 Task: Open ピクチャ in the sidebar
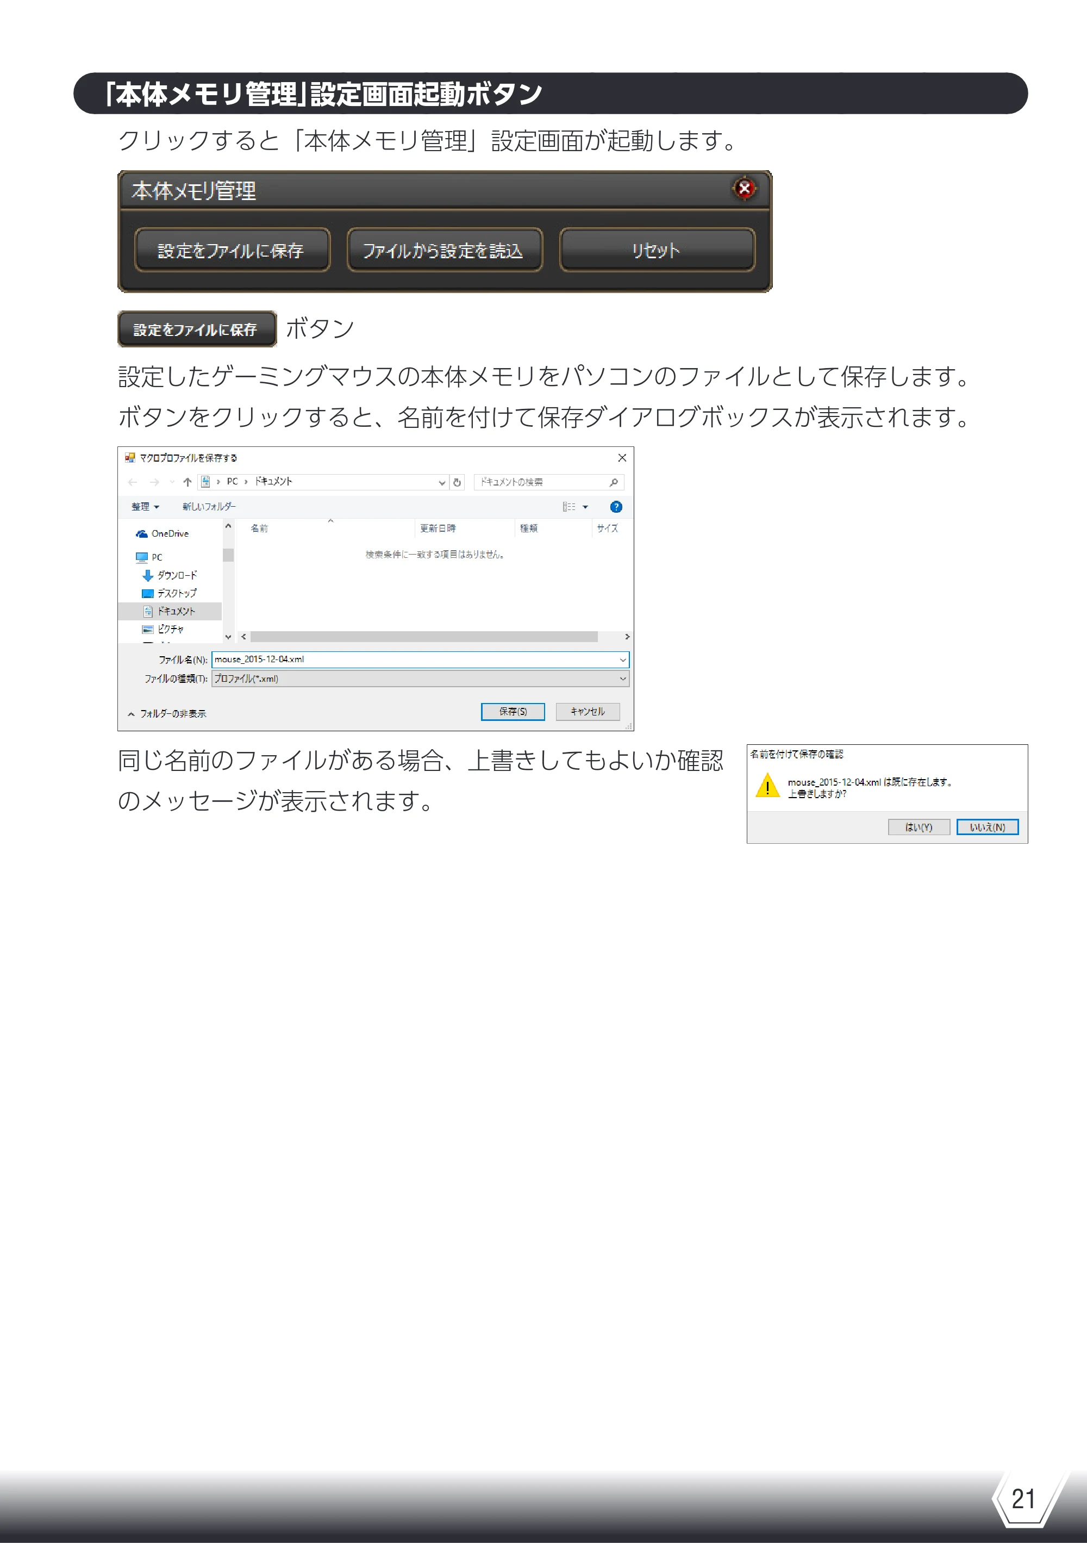pyautogui.click(x=163, y=629)
